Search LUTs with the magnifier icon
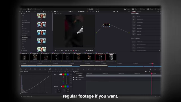Viewport: 181px width, 102px height. (x=49, y=11)
